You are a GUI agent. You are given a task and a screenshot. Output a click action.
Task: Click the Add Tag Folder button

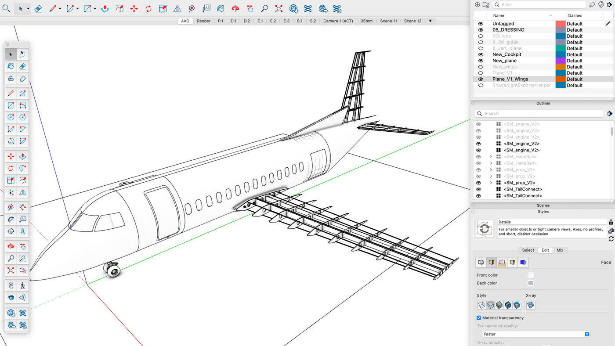click(486, 5)
